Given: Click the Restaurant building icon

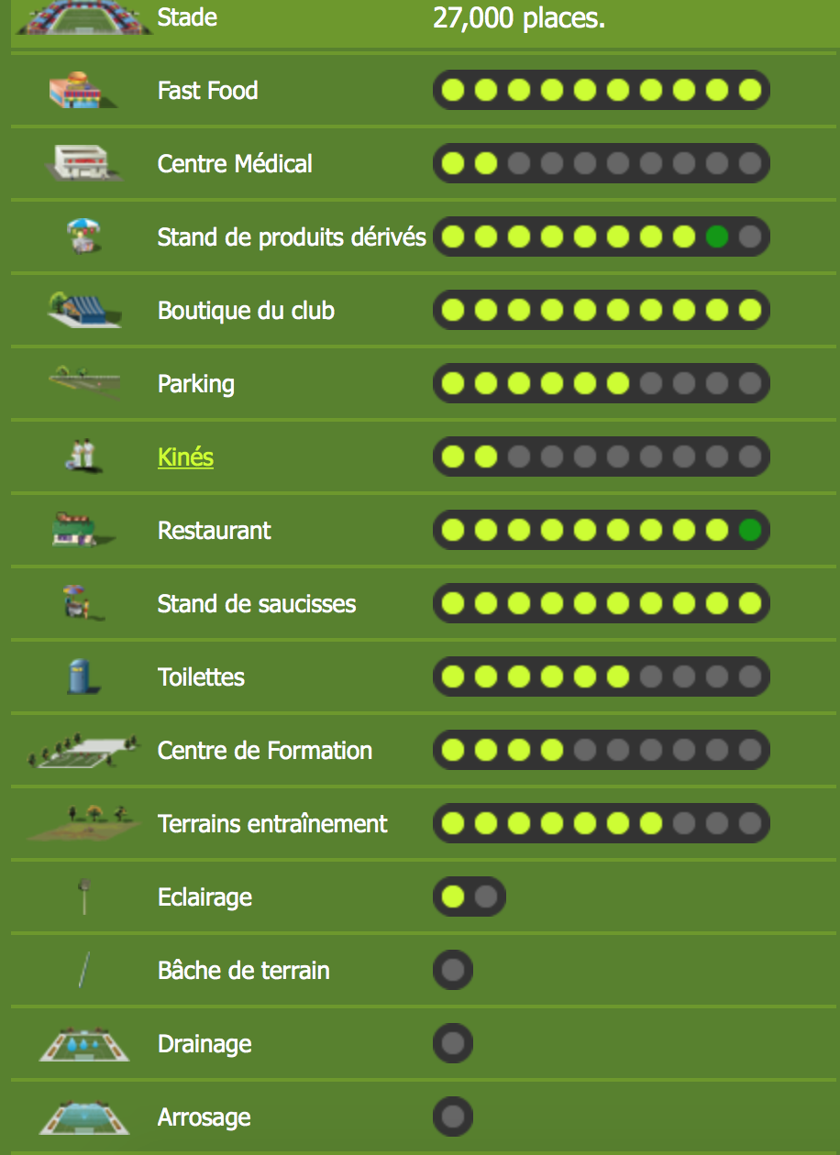Looking at the screenshot, I should point(83,530).
